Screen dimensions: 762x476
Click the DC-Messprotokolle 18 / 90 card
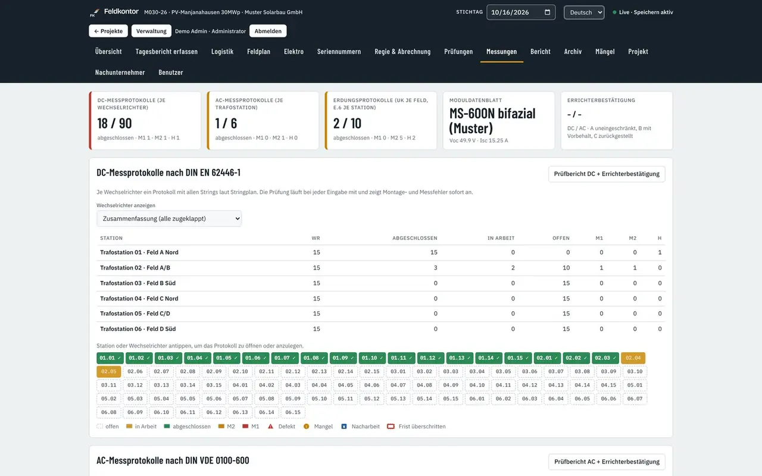(x=145, y=120)
